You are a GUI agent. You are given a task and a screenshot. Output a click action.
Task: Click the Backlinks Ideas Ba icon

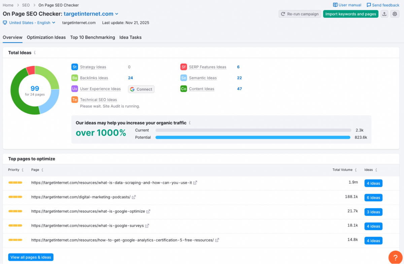click(x=75, y=78)
